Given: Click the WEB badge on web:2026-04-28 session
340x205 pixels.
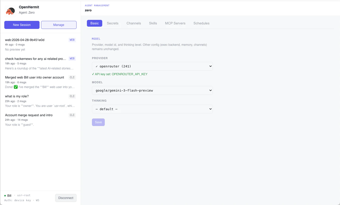Looking at the screenshot, I should (x=72, y=40).
